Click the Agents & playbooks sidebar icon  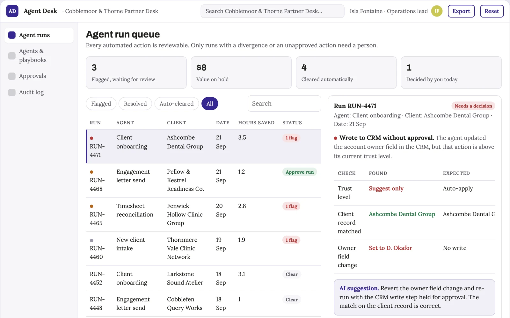pos(12,56)
